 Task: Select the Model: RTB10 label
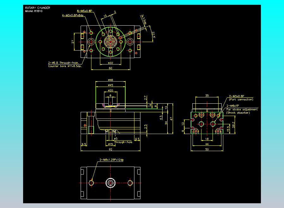coord(34,11)
